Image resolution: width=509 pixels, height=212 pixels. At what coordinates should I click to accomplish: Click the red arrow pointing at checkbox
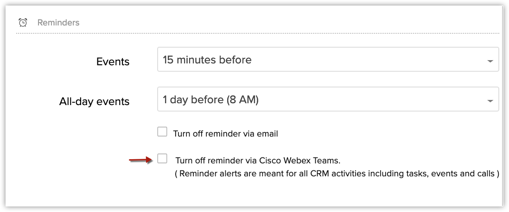pyautogui.click(x=140, y=160)
